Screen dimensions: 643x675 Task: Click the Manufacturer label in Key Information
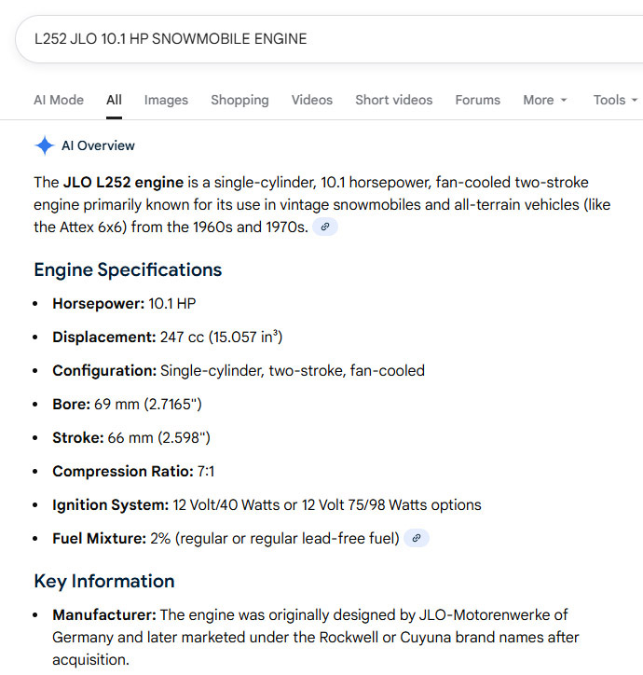tap(103, 614)
